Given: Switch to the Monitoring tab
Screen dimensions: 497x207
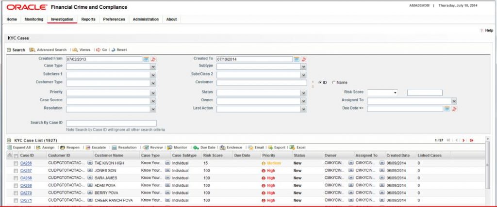Looking at the screenshot, I should (x=34, y=19).
